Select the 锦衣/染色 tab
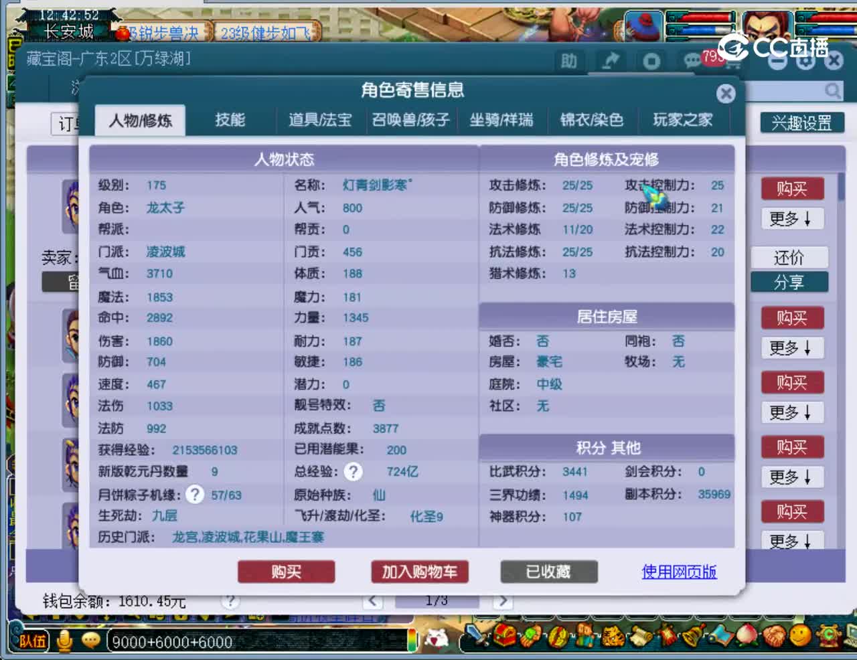 tap(592, 120)
